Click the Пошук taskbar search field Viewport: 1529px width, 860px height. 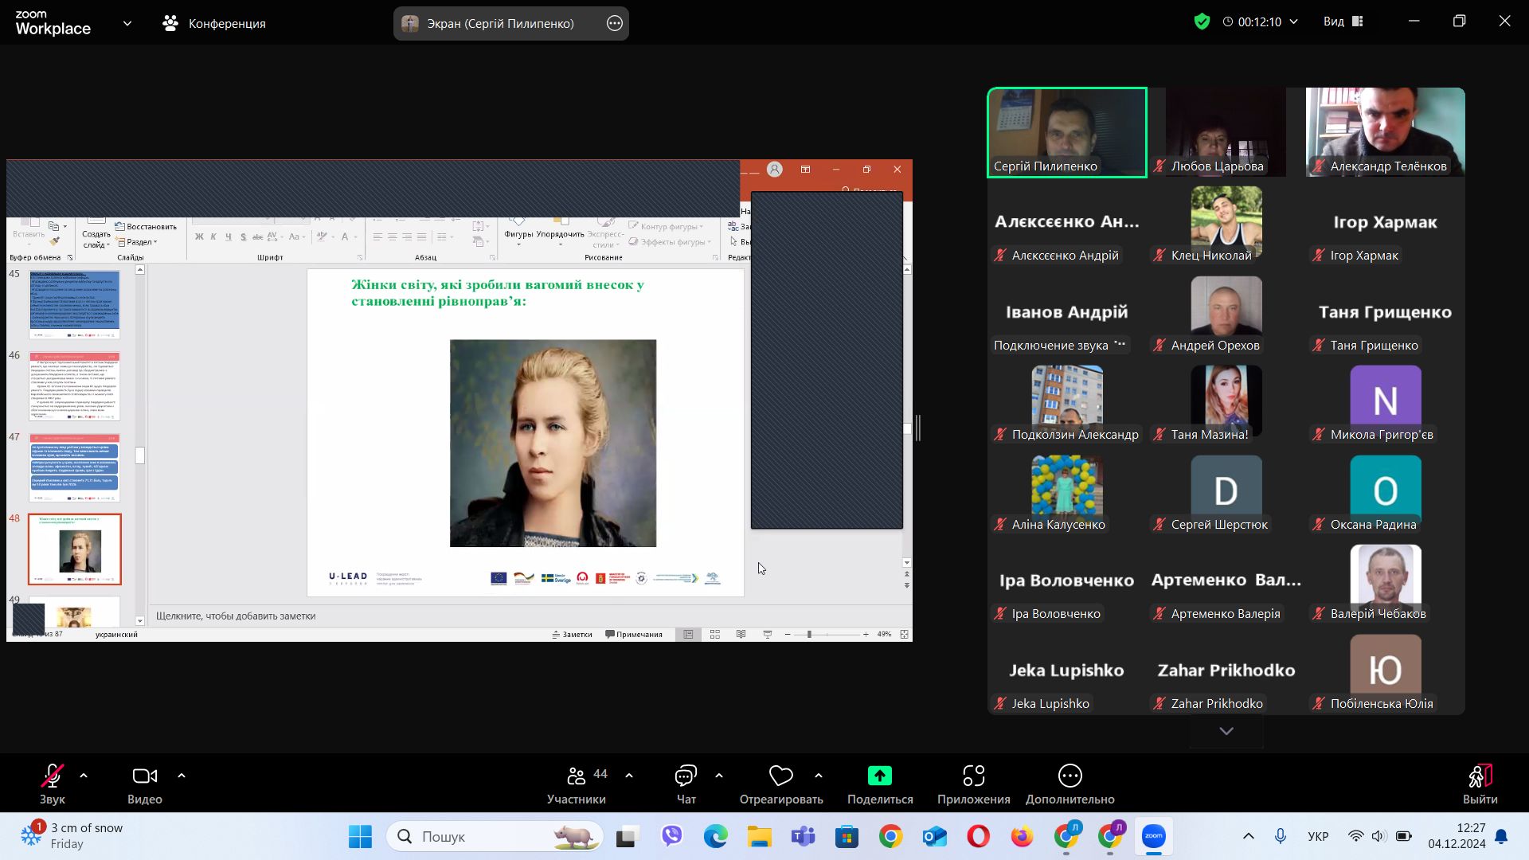coord(478,836)
